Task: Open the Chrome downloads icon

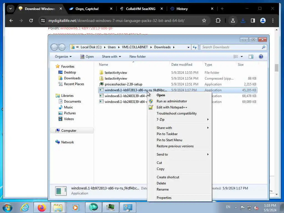Action: coord(243,21)
